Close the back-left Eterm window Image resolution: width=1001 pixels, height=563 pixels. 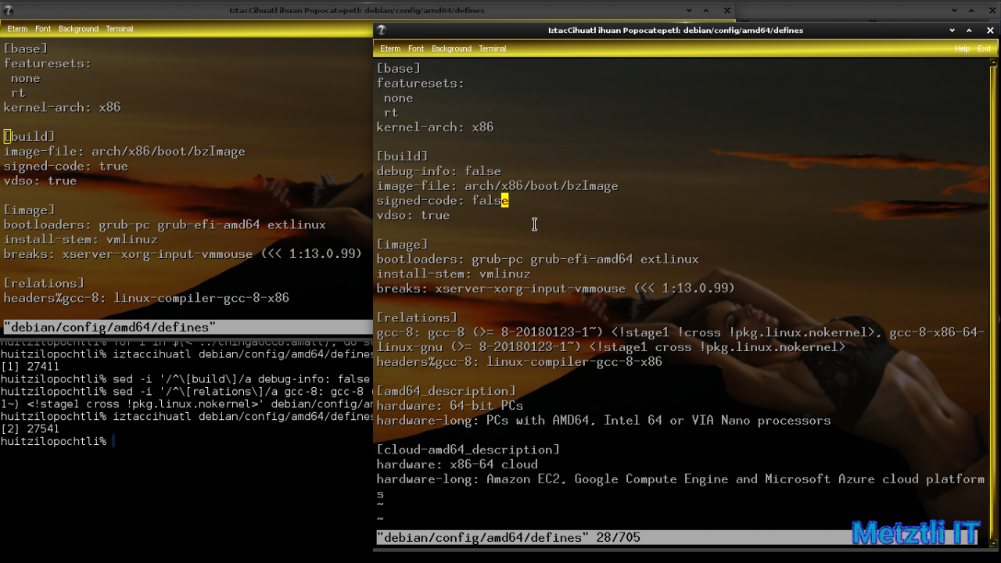(x=727, y=10)
